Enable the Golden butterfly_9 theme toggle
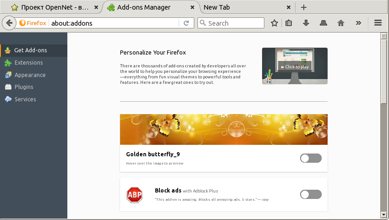The image size is (389, 220). coord(311,158)
